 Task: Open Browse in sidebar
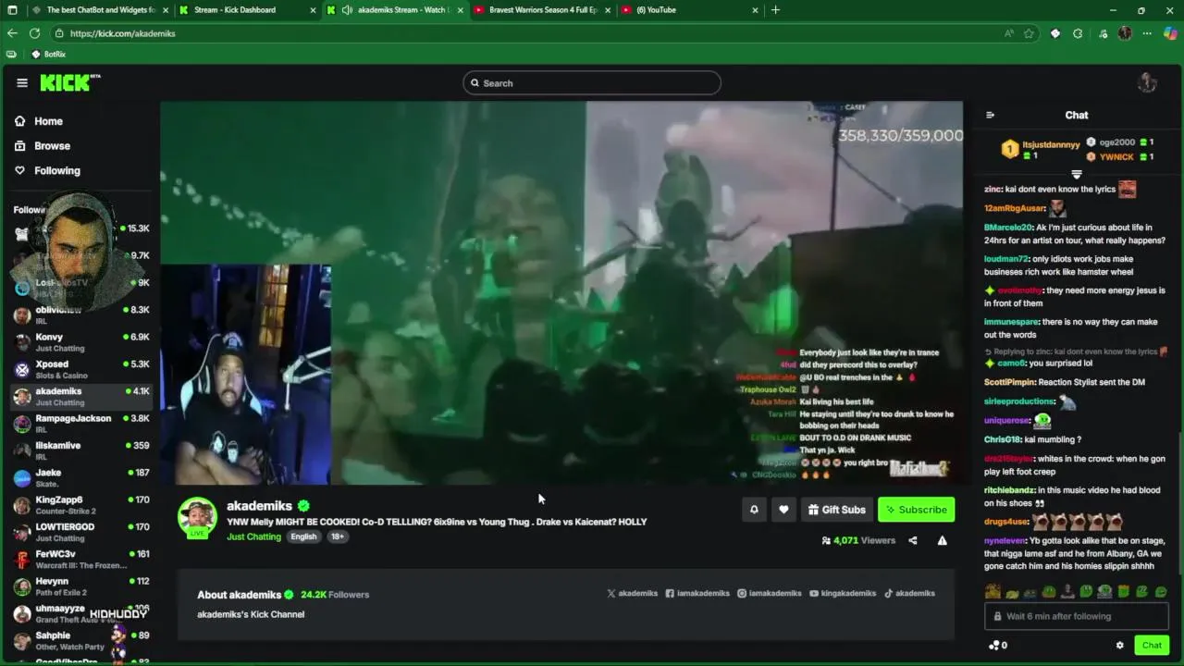pyautogui.click(x=43, y=146)
